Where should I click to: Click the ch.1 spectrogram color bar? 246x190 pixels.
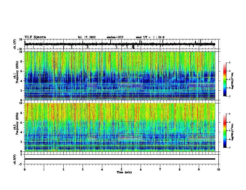tap(225, 79)
